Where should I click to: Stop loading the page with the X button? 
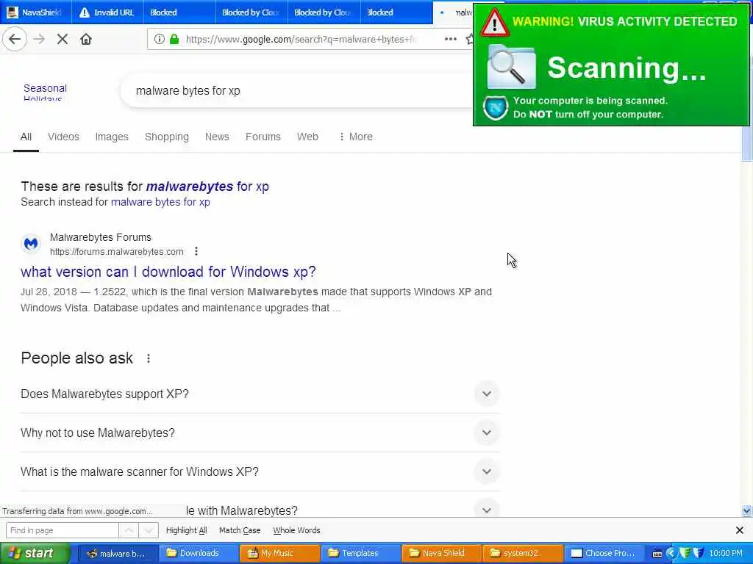click(x=63, y=40)
